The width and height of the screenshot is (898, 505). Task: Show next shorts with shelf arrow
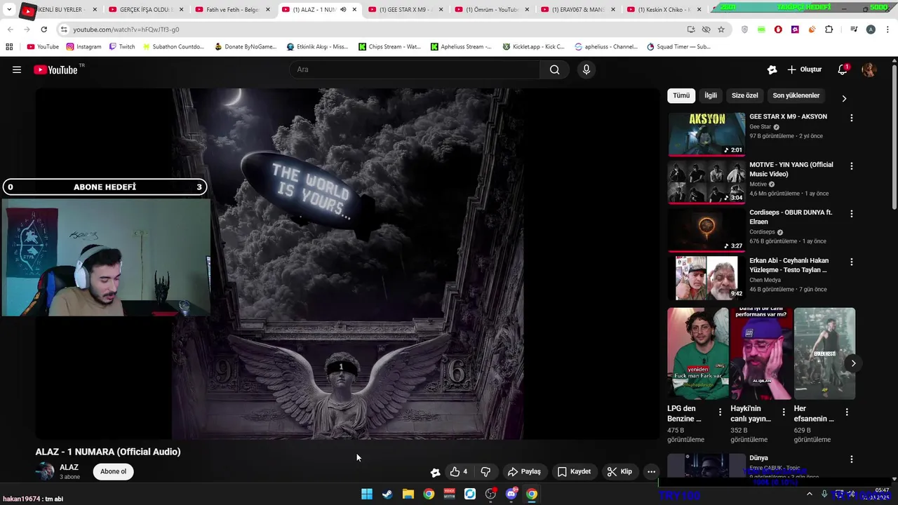[853, 363]
